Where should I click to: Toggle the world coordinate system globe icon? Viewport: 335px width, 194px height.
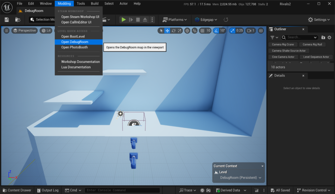pos(187,31)
